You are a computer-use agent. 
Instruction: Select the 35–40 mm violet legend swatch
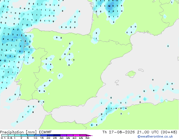click(70, 135)
